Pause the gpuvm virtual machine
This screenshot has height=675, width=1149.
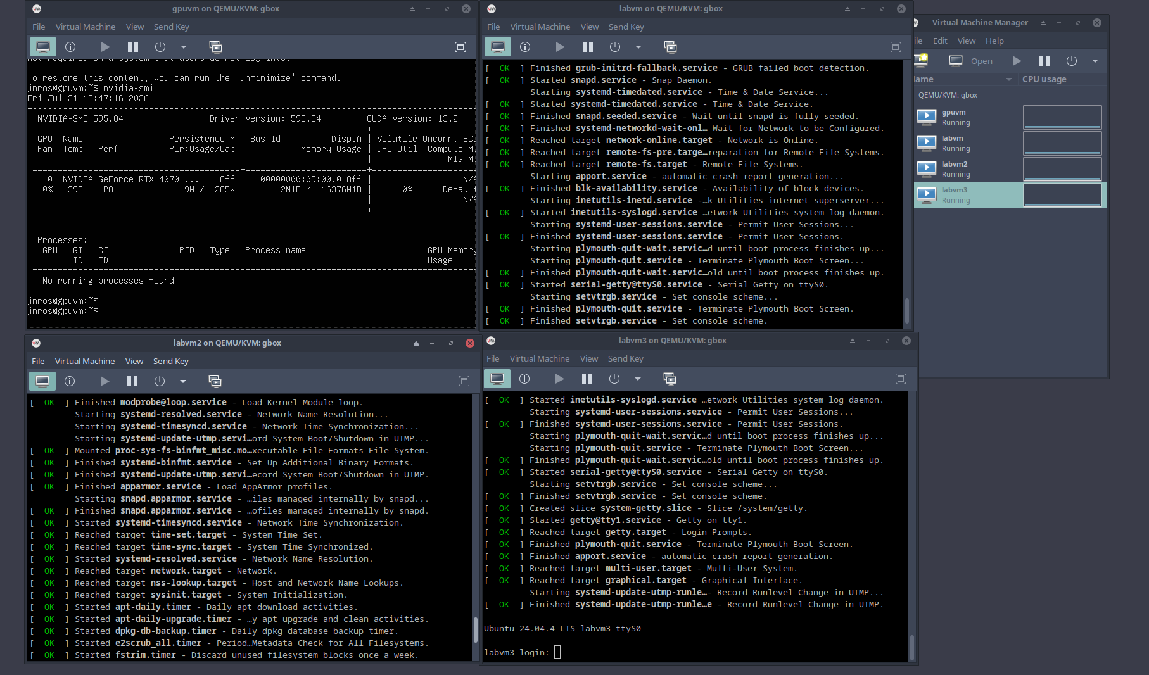pyautogui.click(x=132, y=47)
